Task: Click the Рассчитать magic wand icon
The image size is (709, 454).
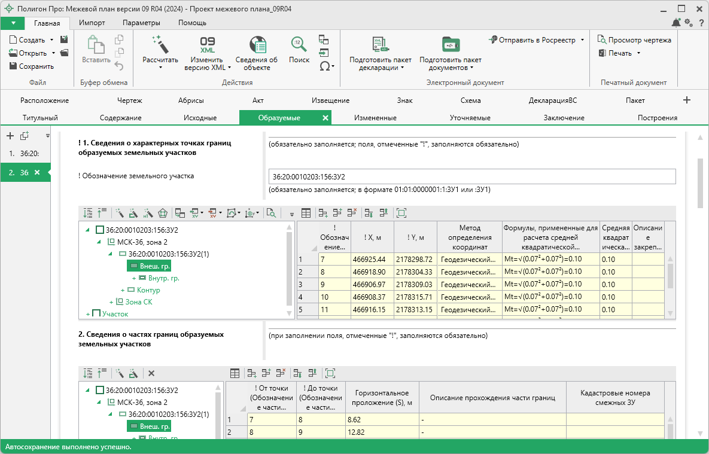Action: [160, 44]
